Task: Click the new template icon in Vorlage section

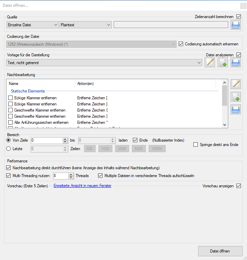Action: coord(223,62)
